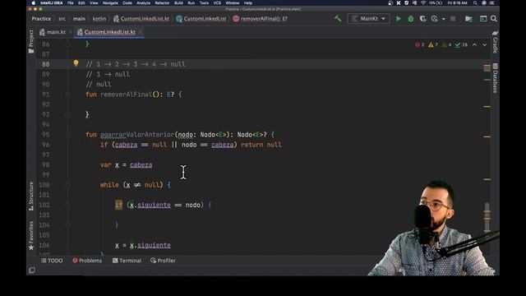Open the Profiler tool window tab
Viewport: 526px width, 296px height.
[x=163, y=261]
